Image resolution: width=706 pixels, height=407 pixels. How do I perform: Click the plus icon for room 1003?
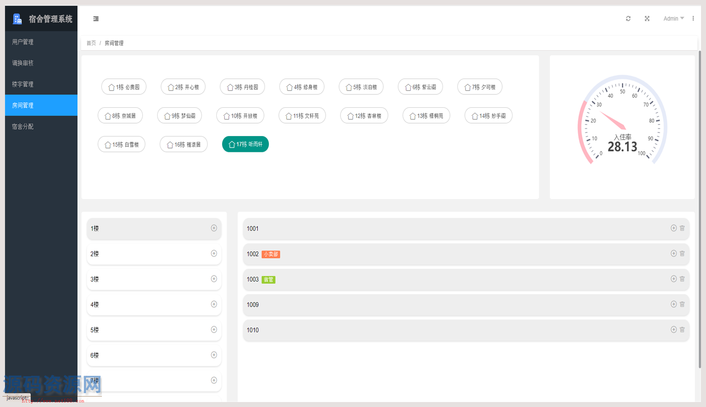click(x=674, y=278)
